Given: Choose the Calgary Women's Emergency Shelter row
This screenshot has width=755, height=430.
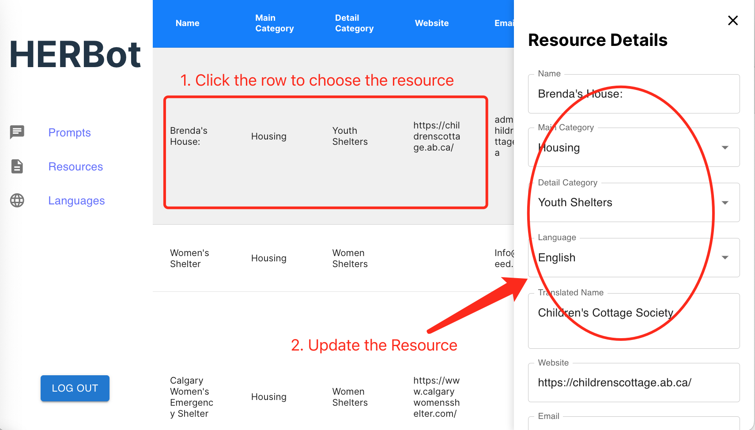Looking at the screenshot, I should (x=309, y=397).
